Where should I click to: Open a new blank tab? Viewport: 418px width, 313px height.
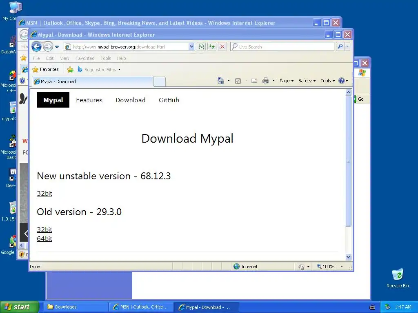pos(160,82)
